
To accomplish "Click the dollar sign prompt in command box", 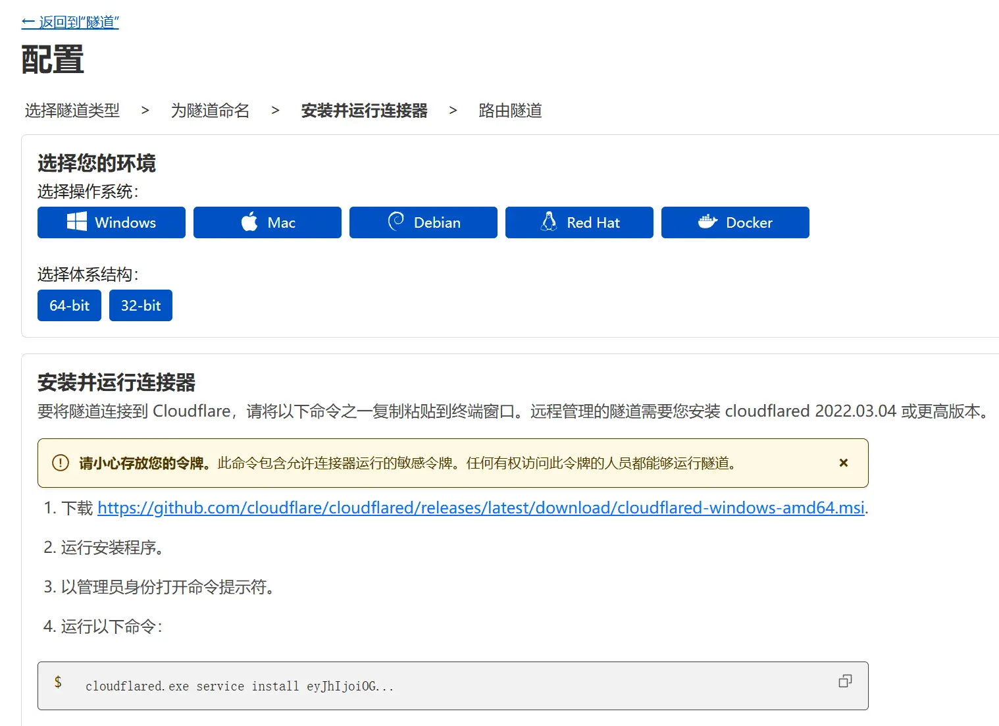I will pos(58,682).
